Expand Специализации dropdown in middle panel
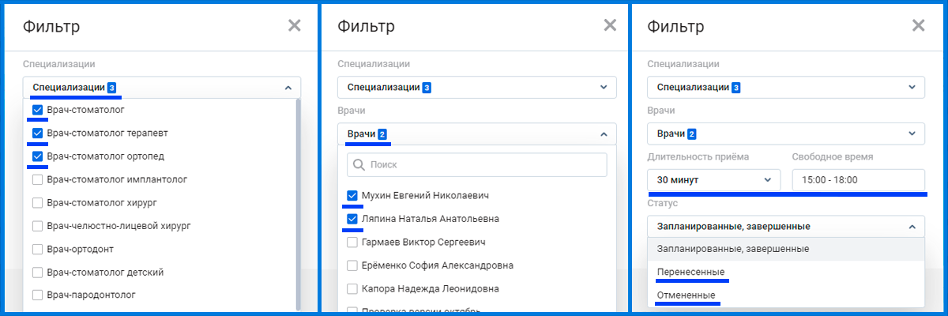 tap(603, 88)
